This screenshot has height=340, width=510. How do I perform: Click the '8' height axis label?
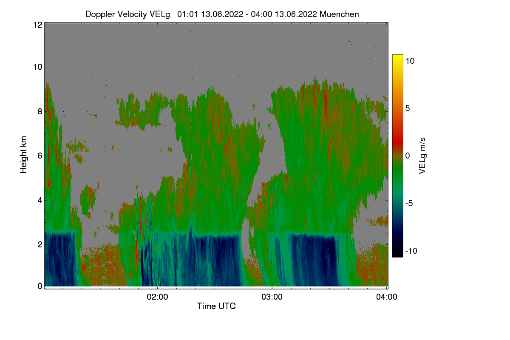click(x=40, y=111)
